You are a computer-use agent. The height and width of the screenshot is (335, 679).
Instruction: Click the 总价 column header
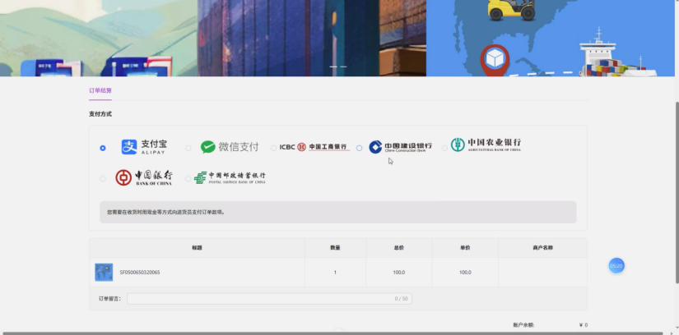[399, 248]
